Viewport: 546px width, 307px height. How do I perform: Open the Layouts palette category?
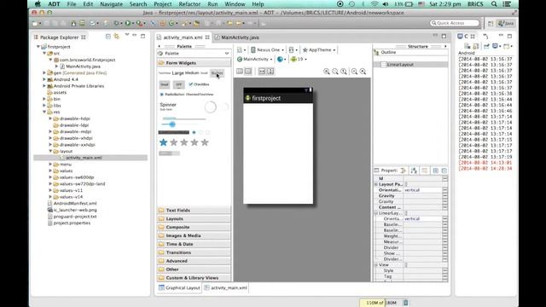[x=194, y=218]
